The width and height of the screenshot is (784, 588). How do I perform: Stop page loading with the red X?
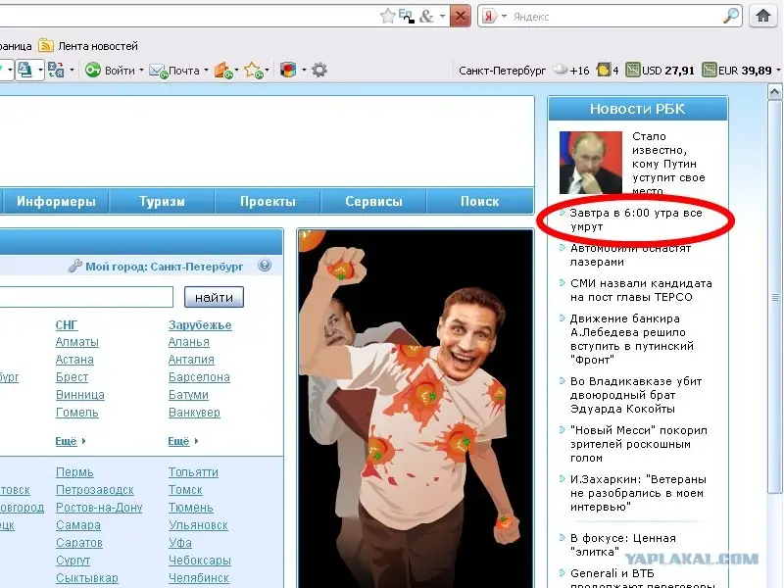pyautogui.click(x=460, y=17)
